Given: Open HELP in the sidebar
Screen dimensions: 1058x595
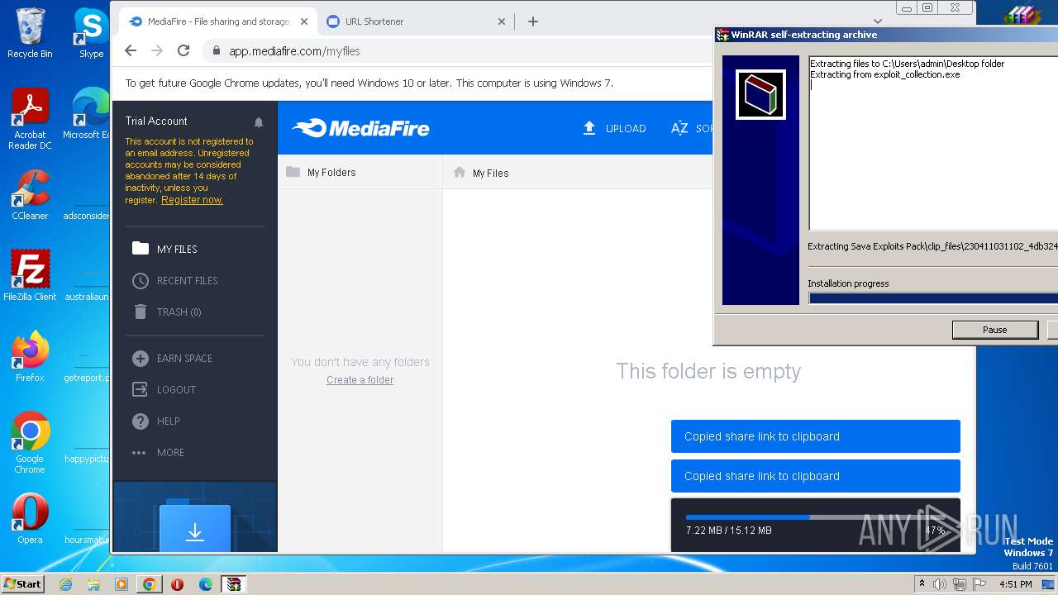Looking at the screenshot, I should [x=155, y=421].
